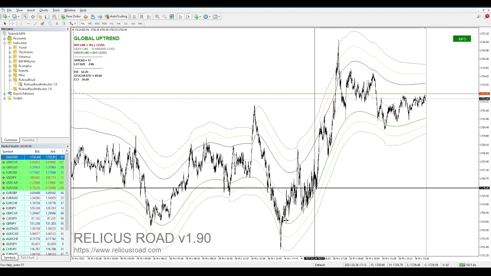
Task: Select USDCHF row in Market Watch
Action: point(33,162)
